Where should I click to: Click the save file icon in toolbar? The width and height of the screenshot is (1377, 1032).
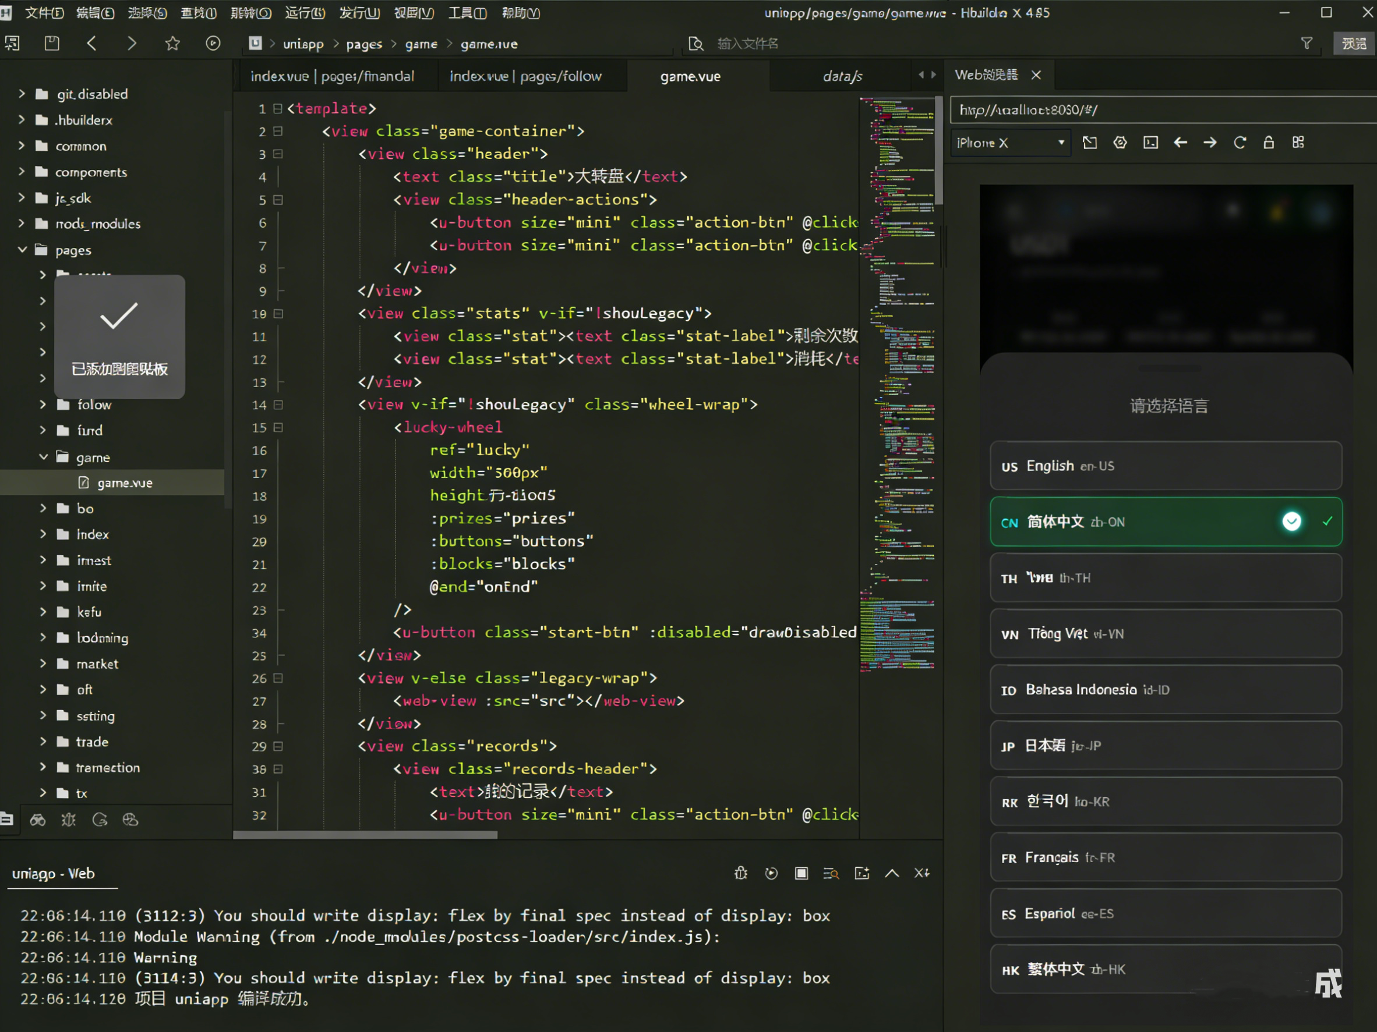[52, 43]
